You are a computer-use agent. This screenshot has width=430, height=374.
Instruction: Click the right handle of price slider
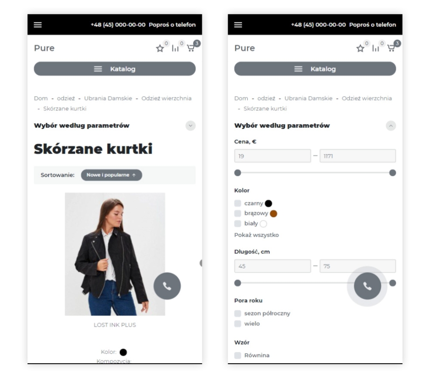pyautogui.click(x=393, y=173)
